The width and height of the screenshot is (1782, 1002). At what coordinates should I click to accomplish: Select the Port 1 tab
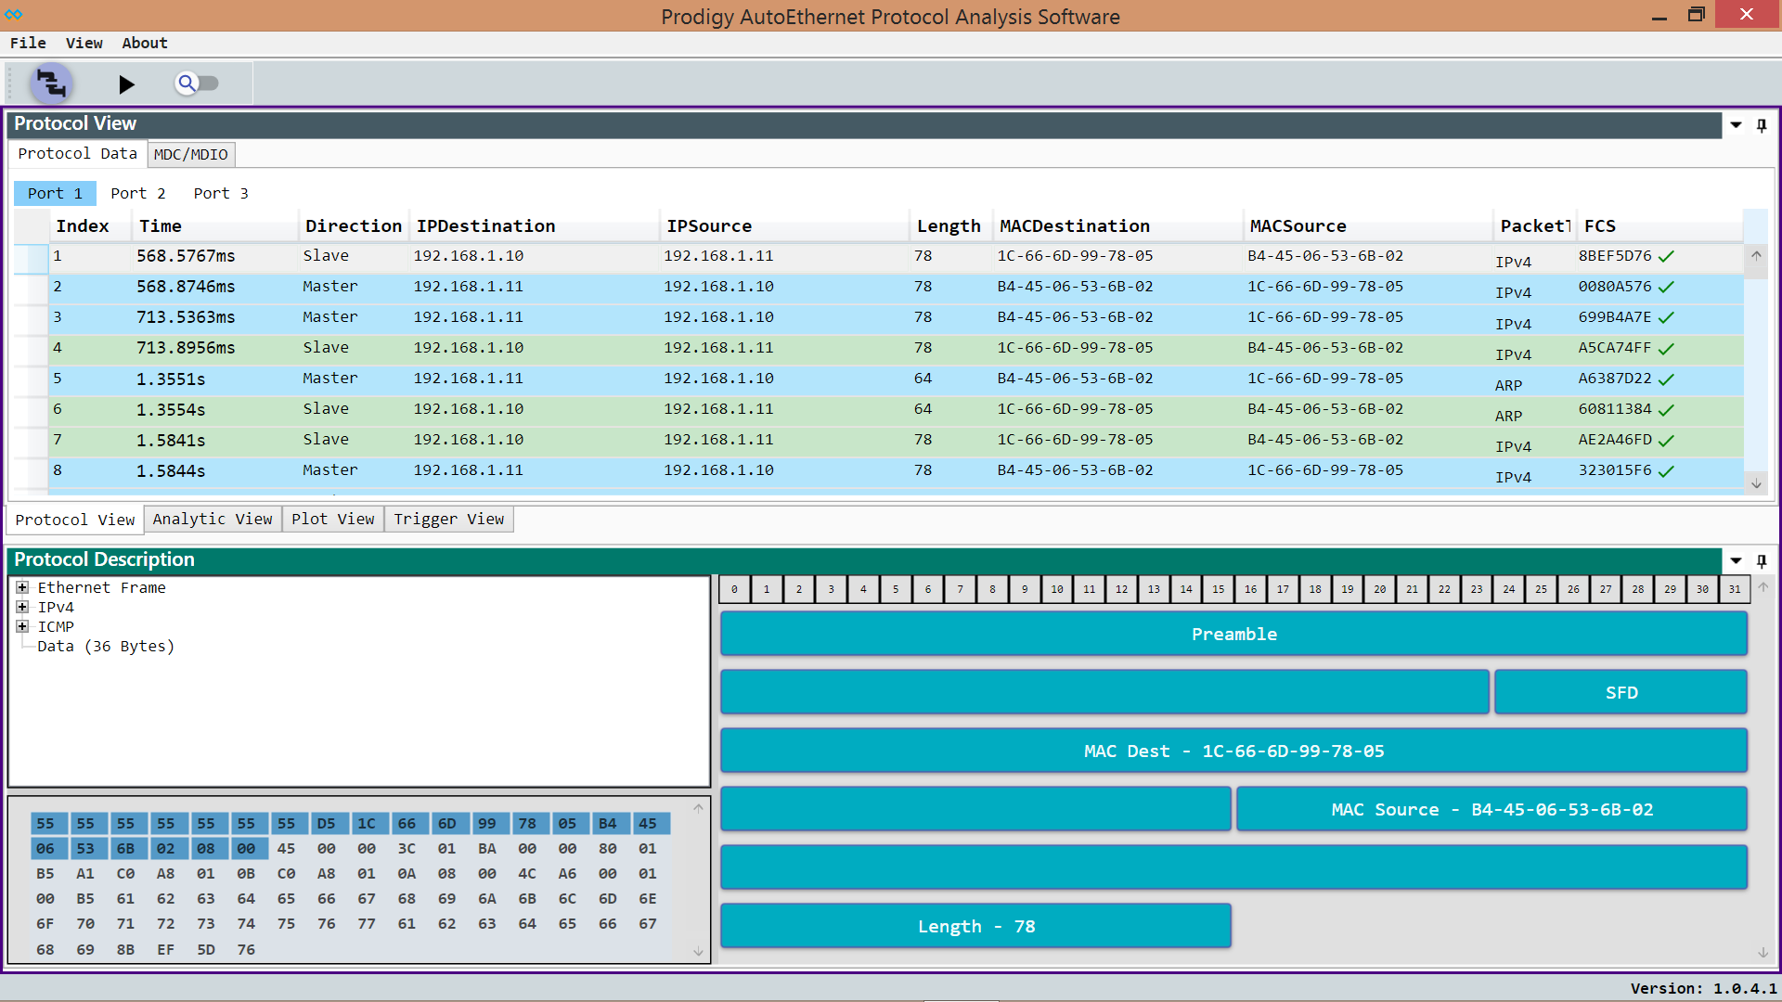tap(55, 193)
